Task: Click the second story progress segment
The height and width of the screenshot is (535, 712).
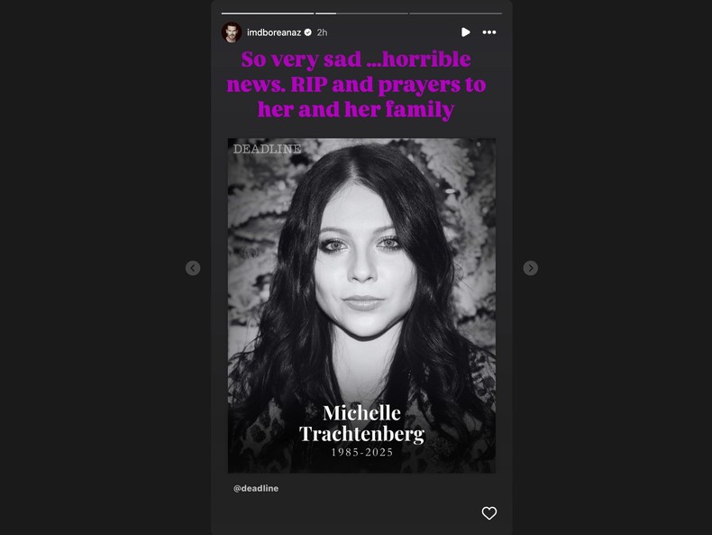Action: [361, 14]
